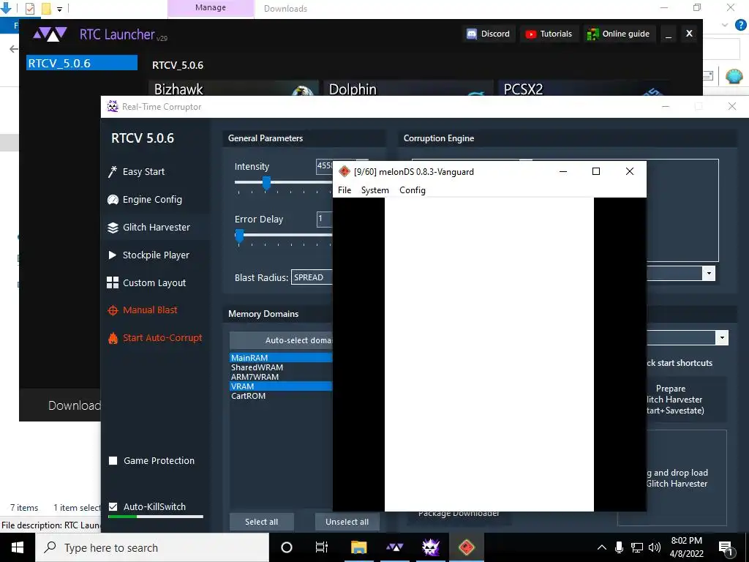Open melonDS System menu
749x562 pixels.
coord(375,190)
